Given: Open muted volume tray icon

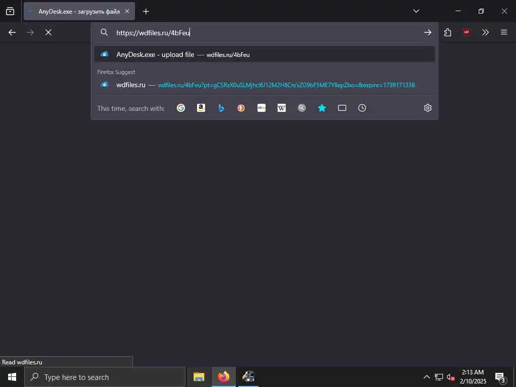Looking at the screenshot, I should pos(450,377).
